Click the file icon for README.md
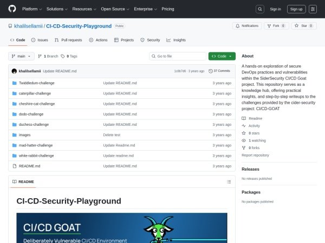The image size is (325, 243). coord(14,166)
